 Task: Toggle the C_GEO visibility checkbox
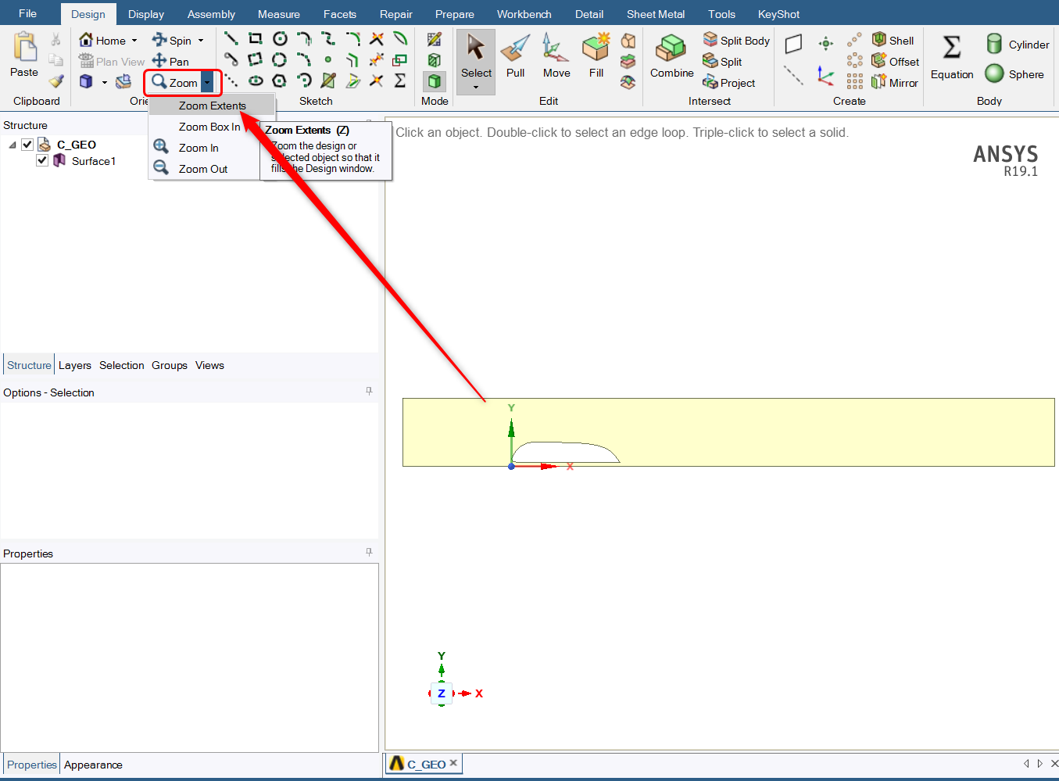27,145
